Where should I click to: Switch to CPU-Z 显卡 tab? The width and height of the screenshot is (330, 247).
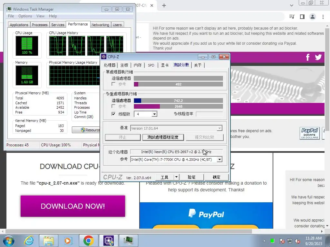[165, 65]
